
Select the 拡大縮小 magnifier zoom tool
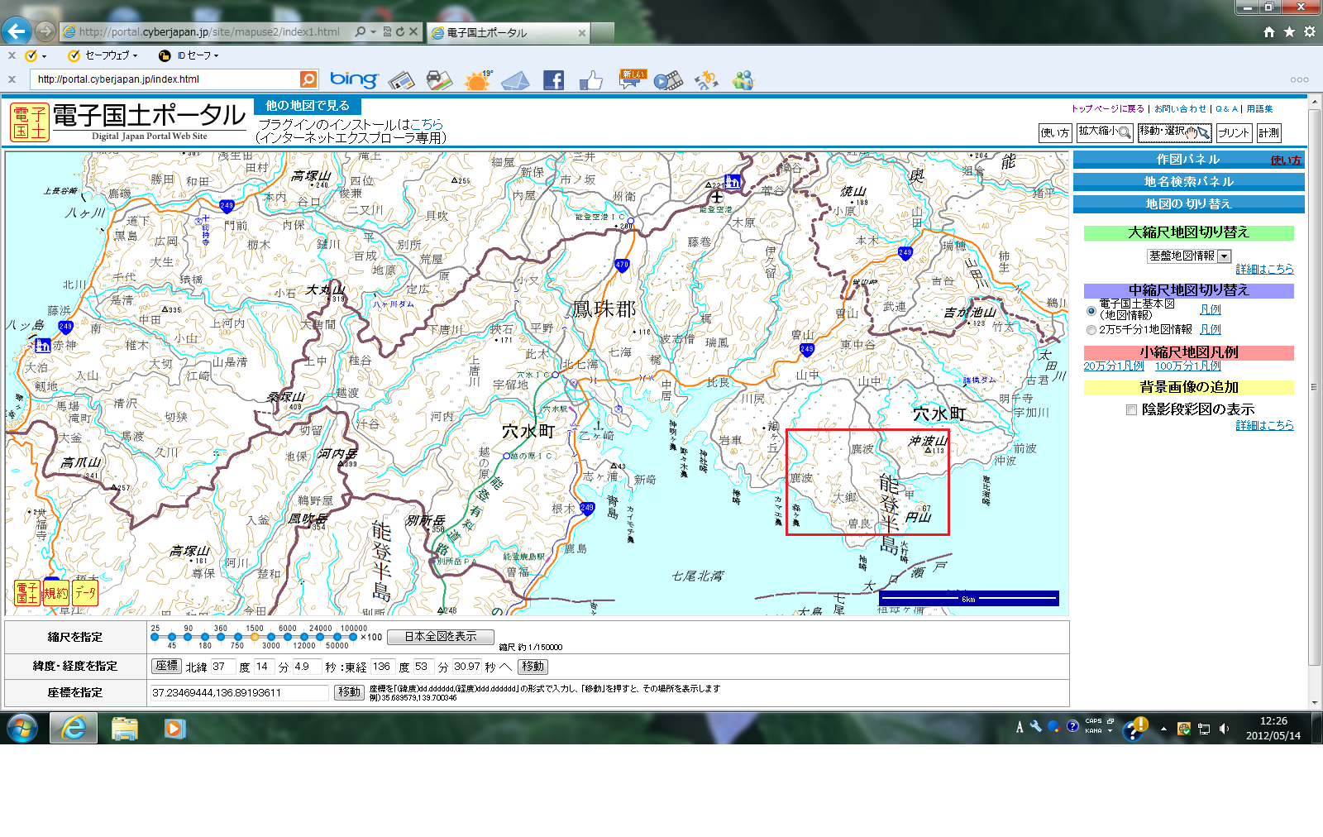[x=1104, y=132]
